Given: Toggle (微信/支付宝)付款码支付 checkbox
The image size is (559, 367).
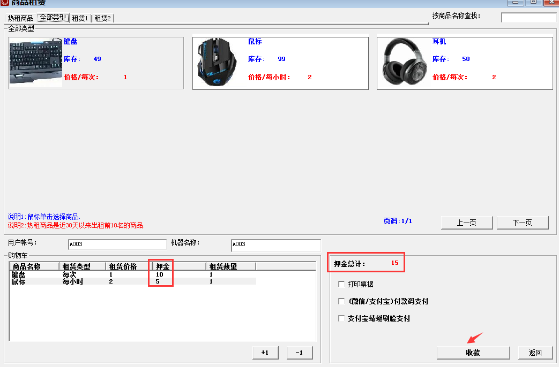Looking at the screenshot, I should pyautogui.click(x=341, y=301).
